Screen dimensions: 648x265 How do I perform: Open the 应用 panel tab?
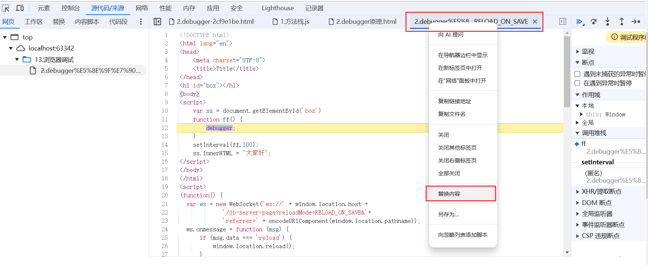click(213, 8)
